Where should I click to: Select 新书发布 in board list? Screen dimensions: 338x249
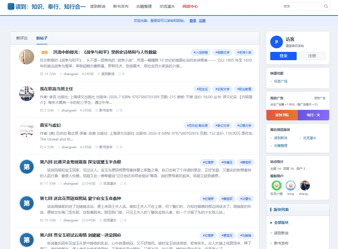point(281,243)
